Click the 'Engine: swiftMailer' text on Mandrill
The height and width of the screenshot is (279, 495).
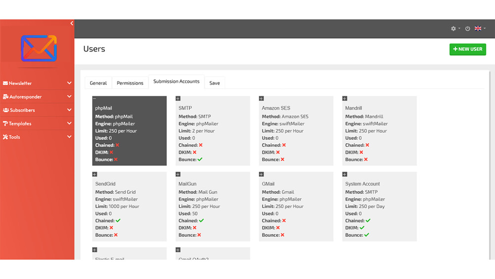pyautogui.click(x=366, y=123)
